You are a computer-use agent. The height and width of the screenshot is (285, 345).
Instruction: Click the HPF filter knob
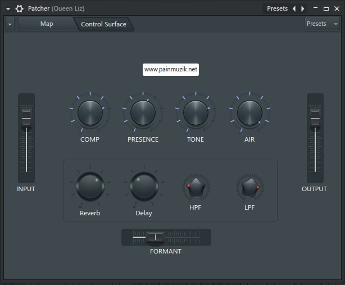(196, 188)
